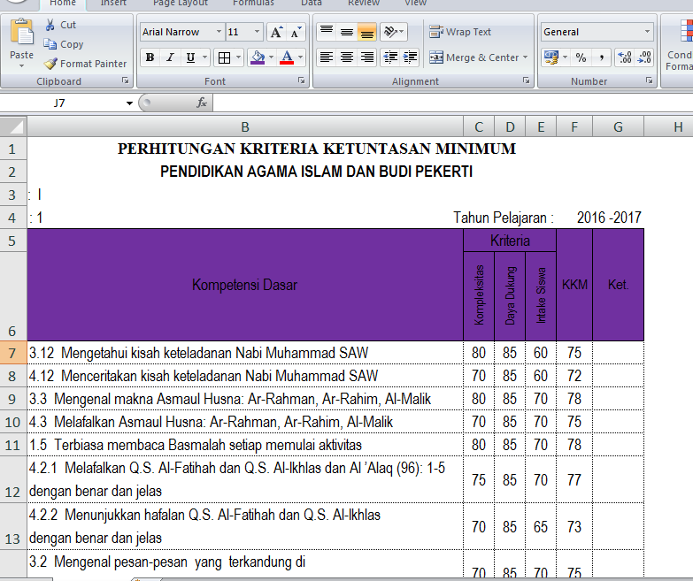693x581 pixels.
Task: Apply the Fill Color bucket
Action: (258, 57)
